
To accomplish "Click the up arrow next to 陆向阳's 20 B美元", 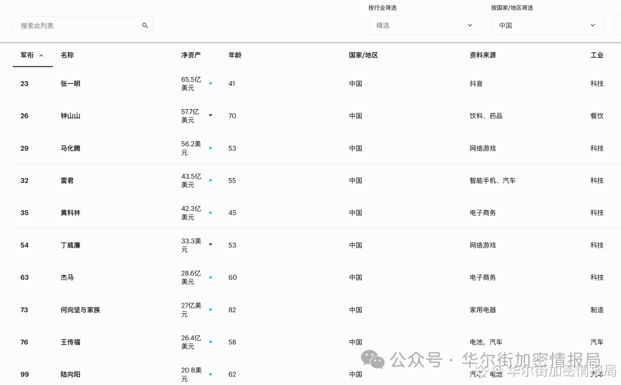I will (x=210, y=374).
